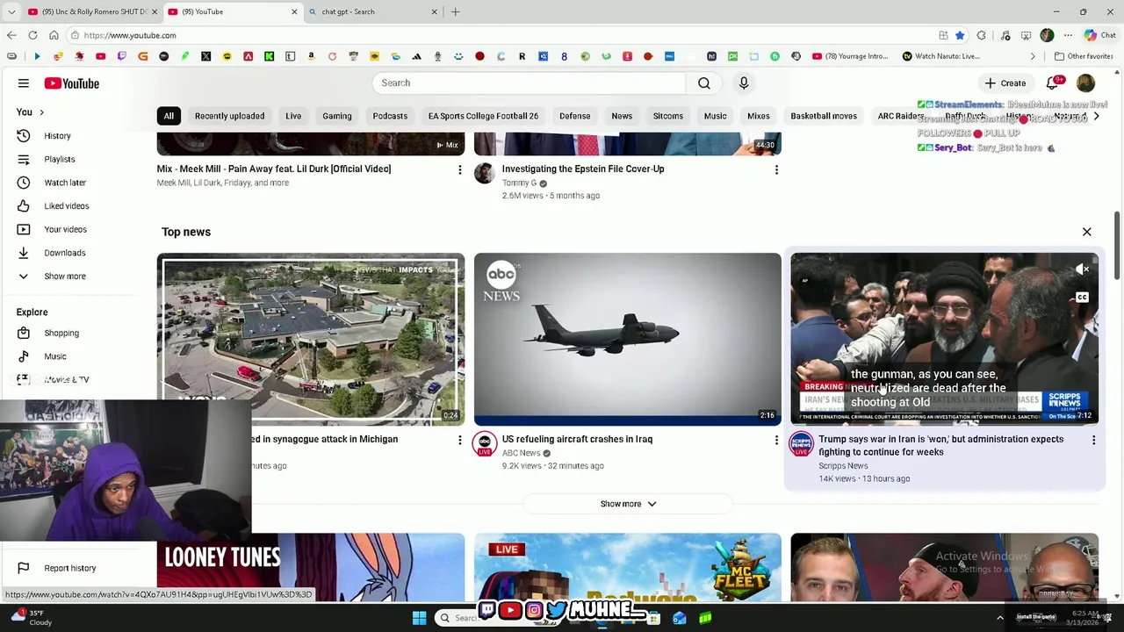This screenshot has height=632, width=1124.
Task: Open the LIVE Bedwars stream thumbnail
Action: 627,567
